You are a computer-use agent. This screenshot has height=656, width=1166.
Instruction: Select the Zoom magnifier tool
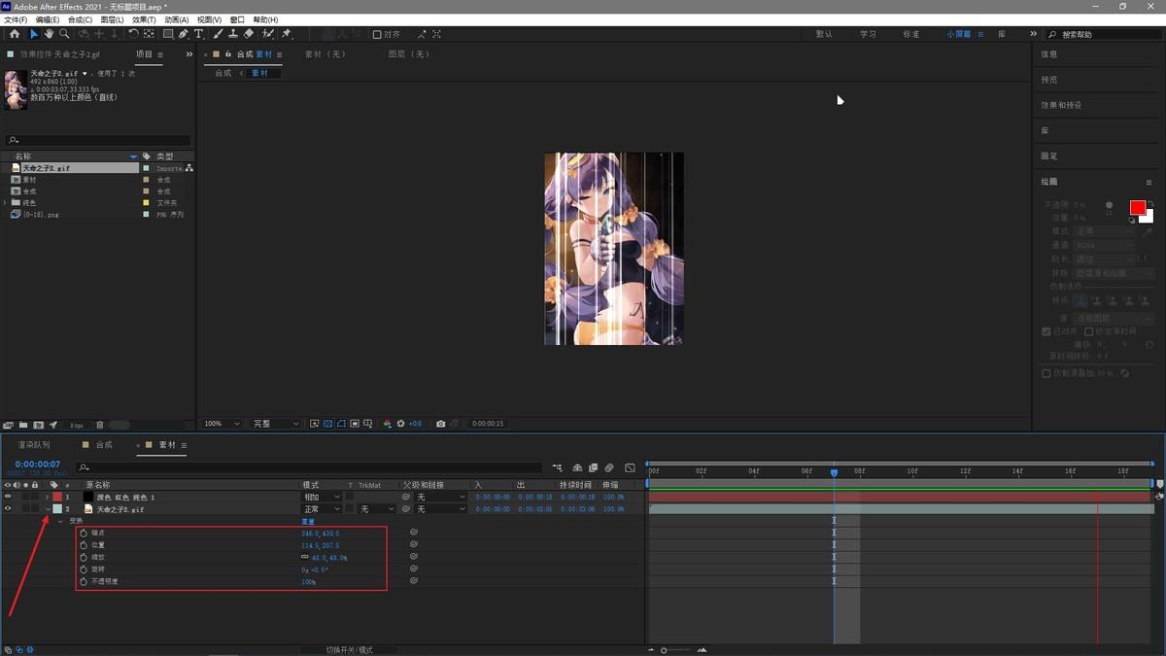pyautogui.click(x=64, y=34)
